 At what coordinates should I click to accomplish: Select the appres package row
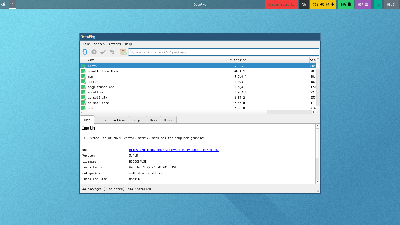click(x=198, y=82)
